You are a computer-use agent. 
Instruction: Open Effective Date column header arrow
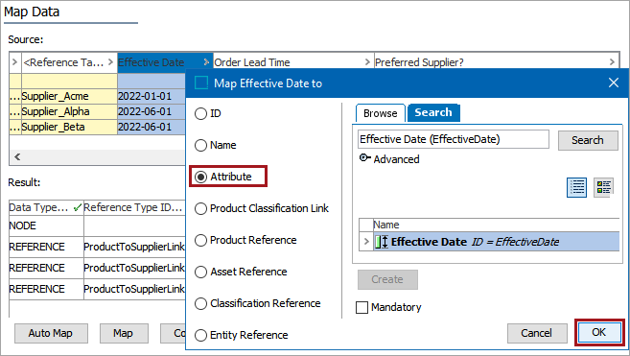(206, 62)
